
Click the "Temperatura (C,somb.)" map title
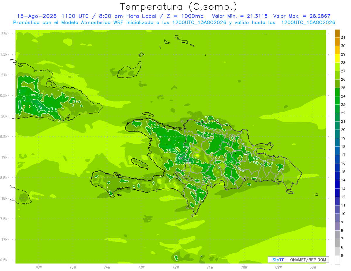(178, 7)
